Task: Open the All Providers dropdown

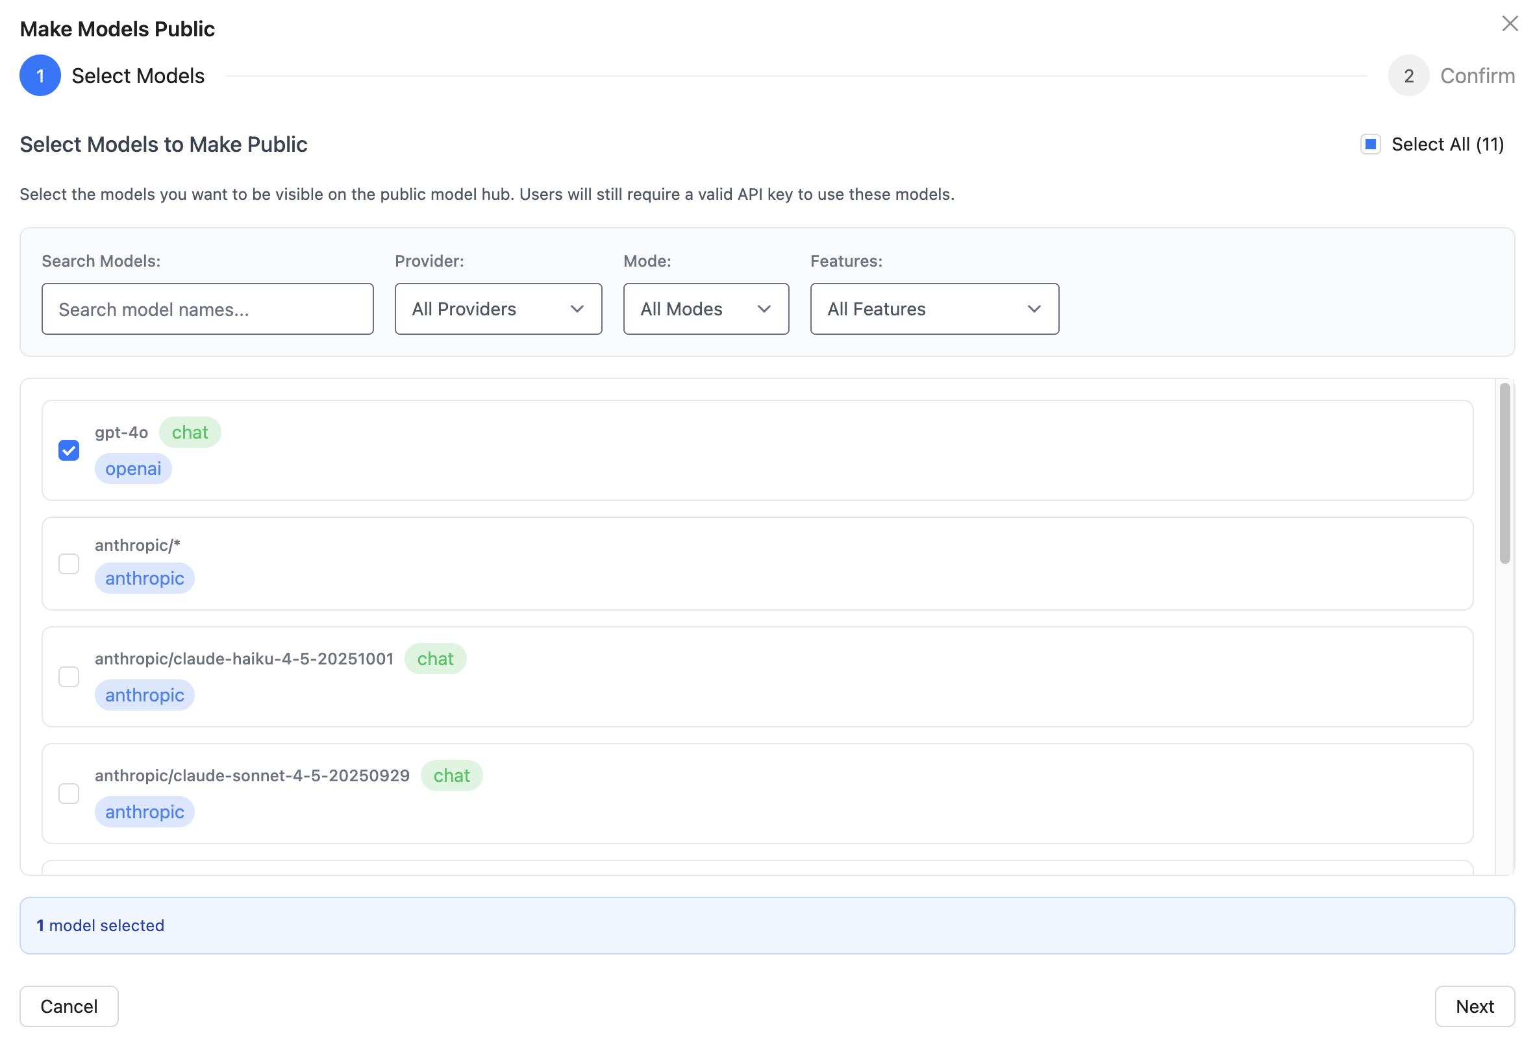Action: click(498, 309)
